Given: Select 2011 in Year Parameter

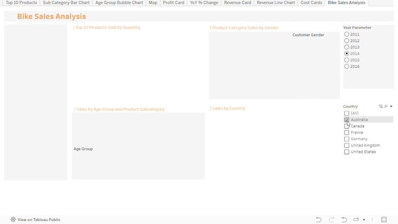Looking at the screenshot, I should tap(346, 35).
